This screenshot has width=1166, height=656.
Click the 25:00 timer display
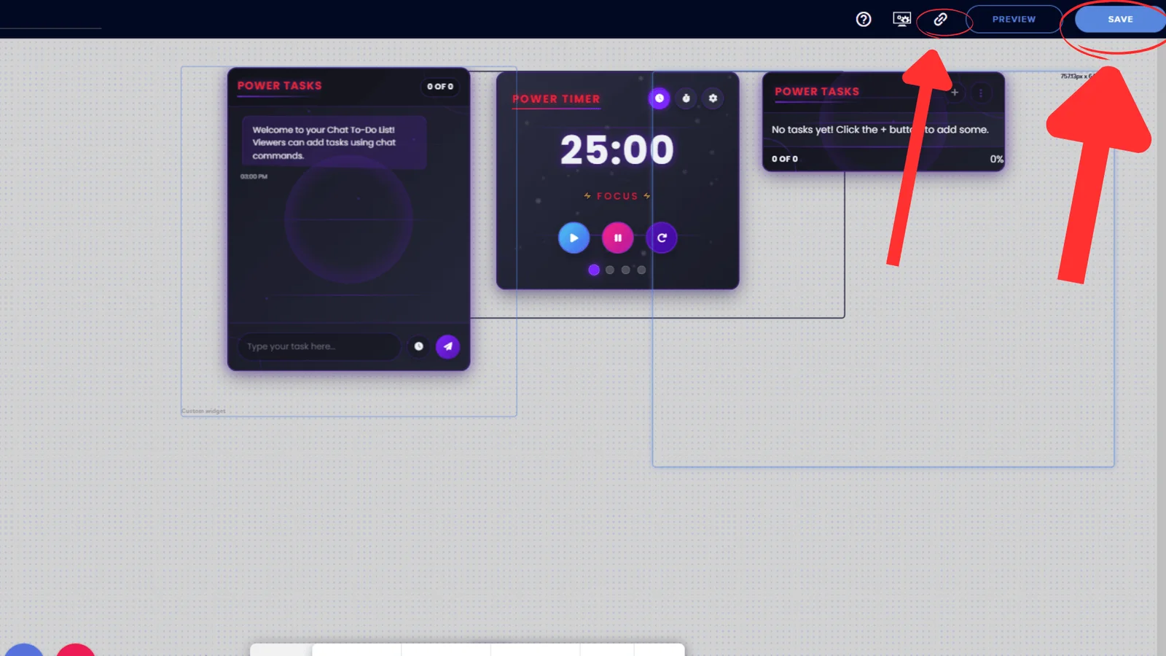point(617,150)
